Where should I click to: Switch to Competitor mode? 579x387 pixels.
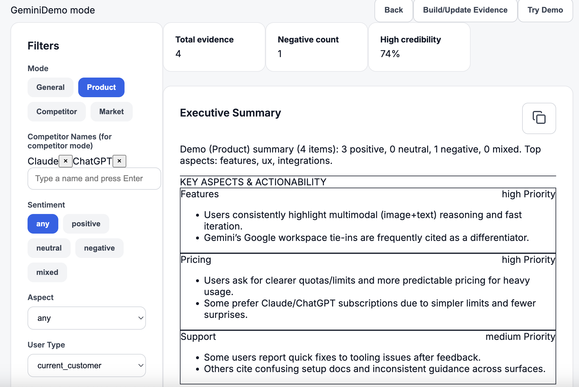coord(57,112)
